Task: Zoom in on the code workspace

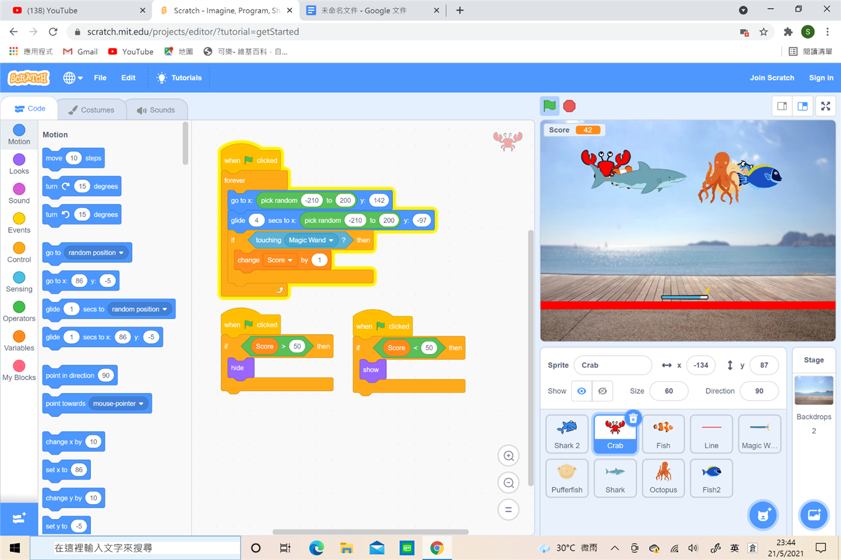Action: pyautogui.click(x=508, y=456)
